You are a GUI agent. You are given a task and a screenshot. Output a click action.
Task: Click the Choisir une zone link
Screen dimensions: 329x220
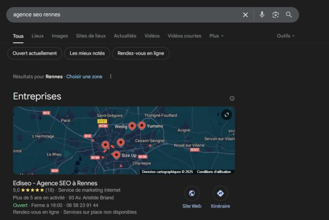point(84,76)
